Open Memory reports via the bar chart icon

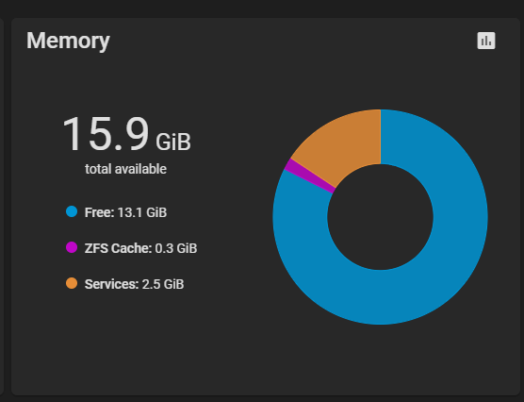coord(486,41)
